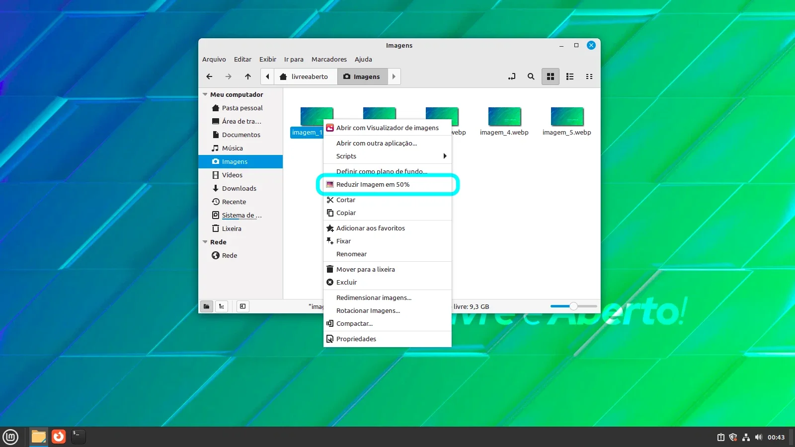Choose Abrir com Visualizador de imagens
Screen dimensions: 795x447
click(387, 128)
